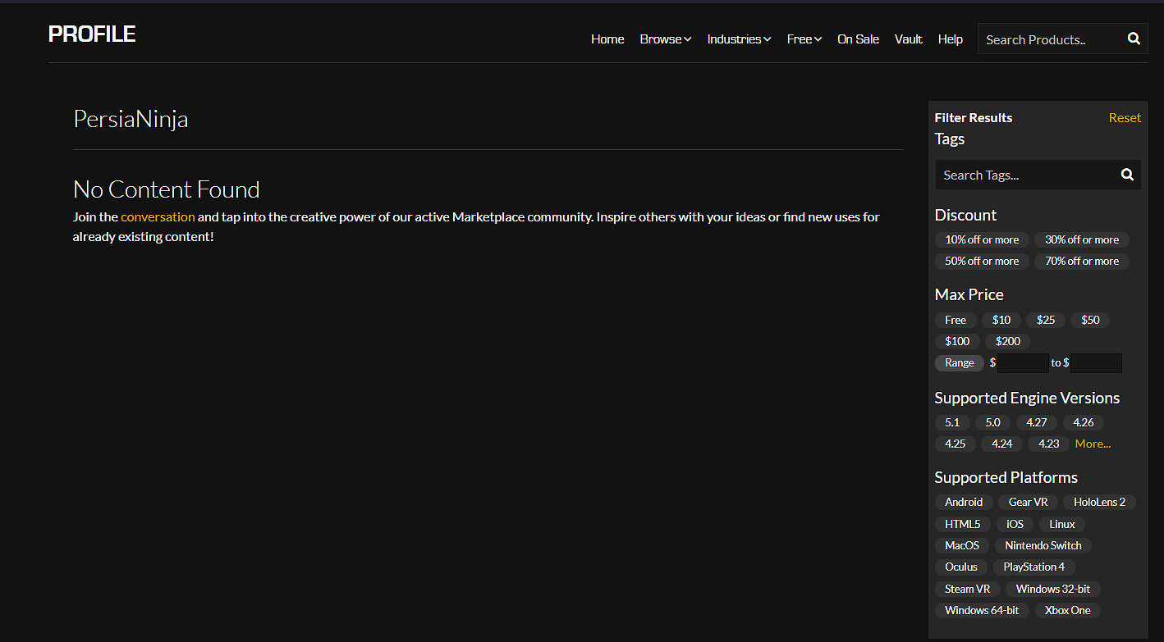
Task: Enable the 5.1 engine version filter
Action: coord(951,423)
